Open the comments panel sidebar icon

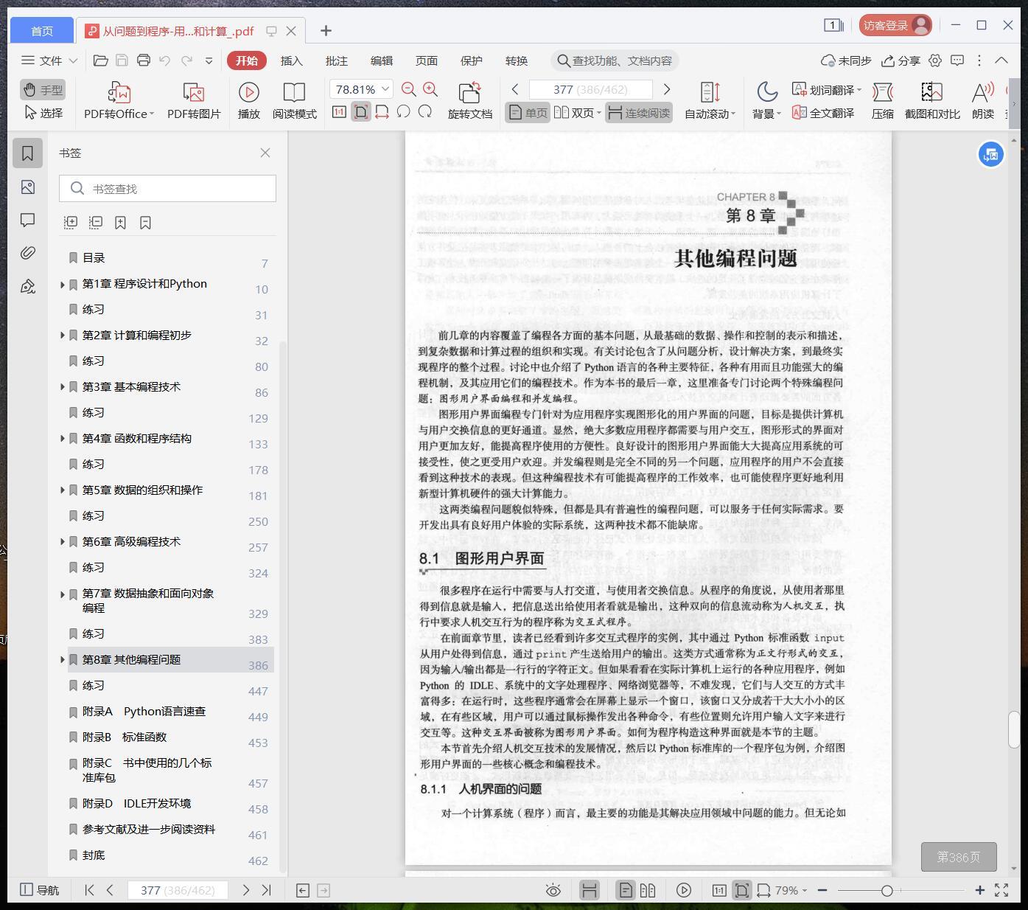click(x=27, y=220)
